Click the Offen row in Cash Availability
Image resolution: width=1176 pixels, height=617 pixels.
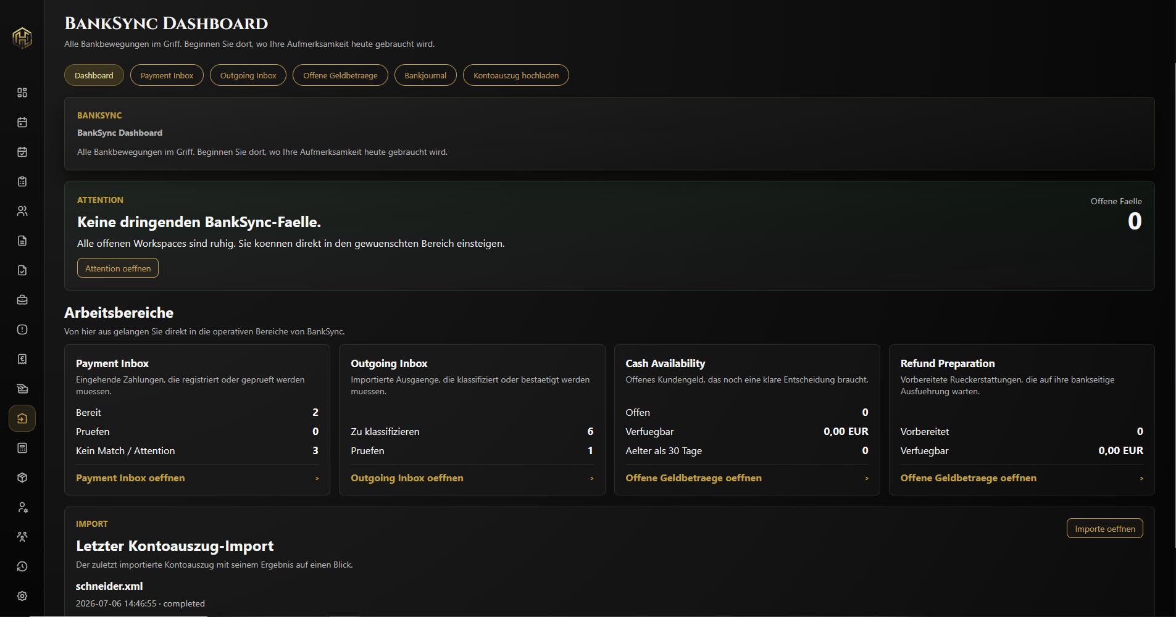[x=746, y=412]
